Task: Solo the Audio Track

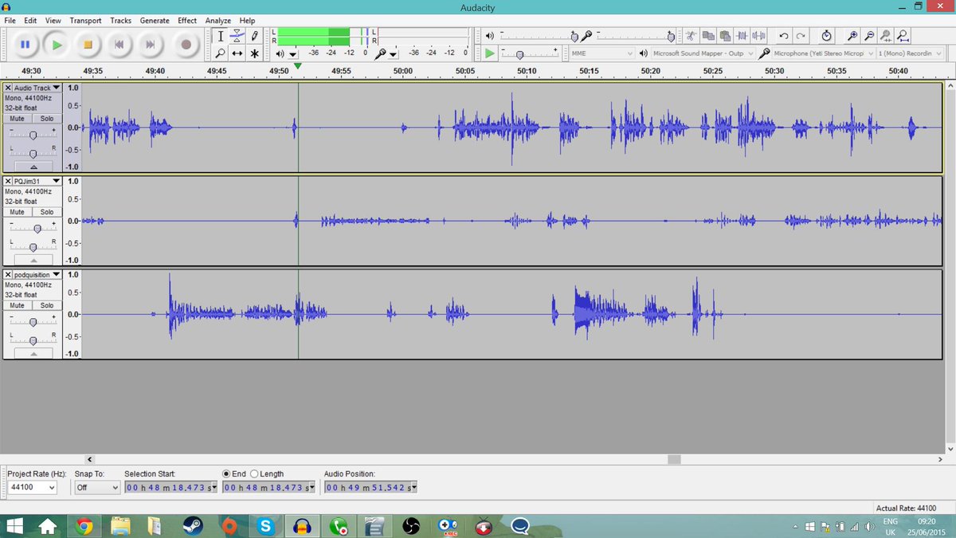Action: point(47,118)
